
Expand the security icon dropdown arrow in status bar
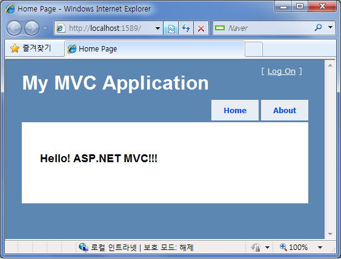[268, 248]
